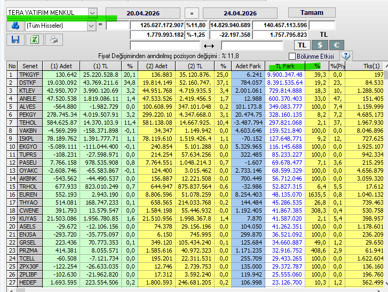
Task: Select the CWENE stock cell
Action: 30,210
